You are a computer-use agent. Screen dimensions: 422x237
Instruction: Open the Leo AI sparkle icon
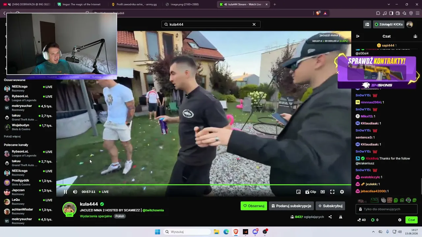click(x=405, y=13)
